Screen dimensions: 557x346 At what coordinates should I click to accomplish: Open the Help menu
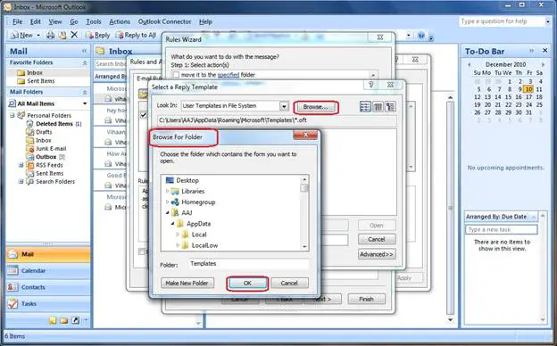point(205,21)
